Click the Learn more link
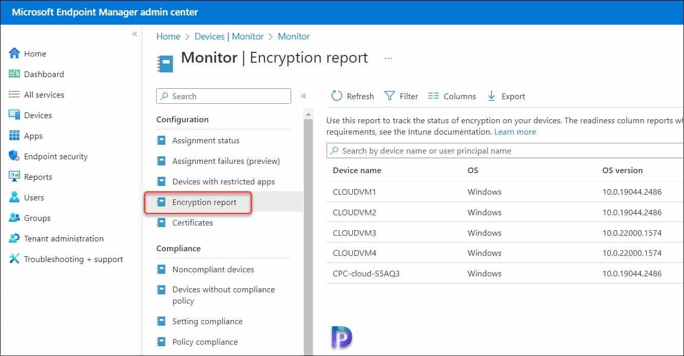684x356 pixels. point(515,132)
